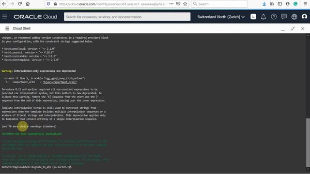Open the browser home page
Screen dimensions: 310x174
click(28, 4)
